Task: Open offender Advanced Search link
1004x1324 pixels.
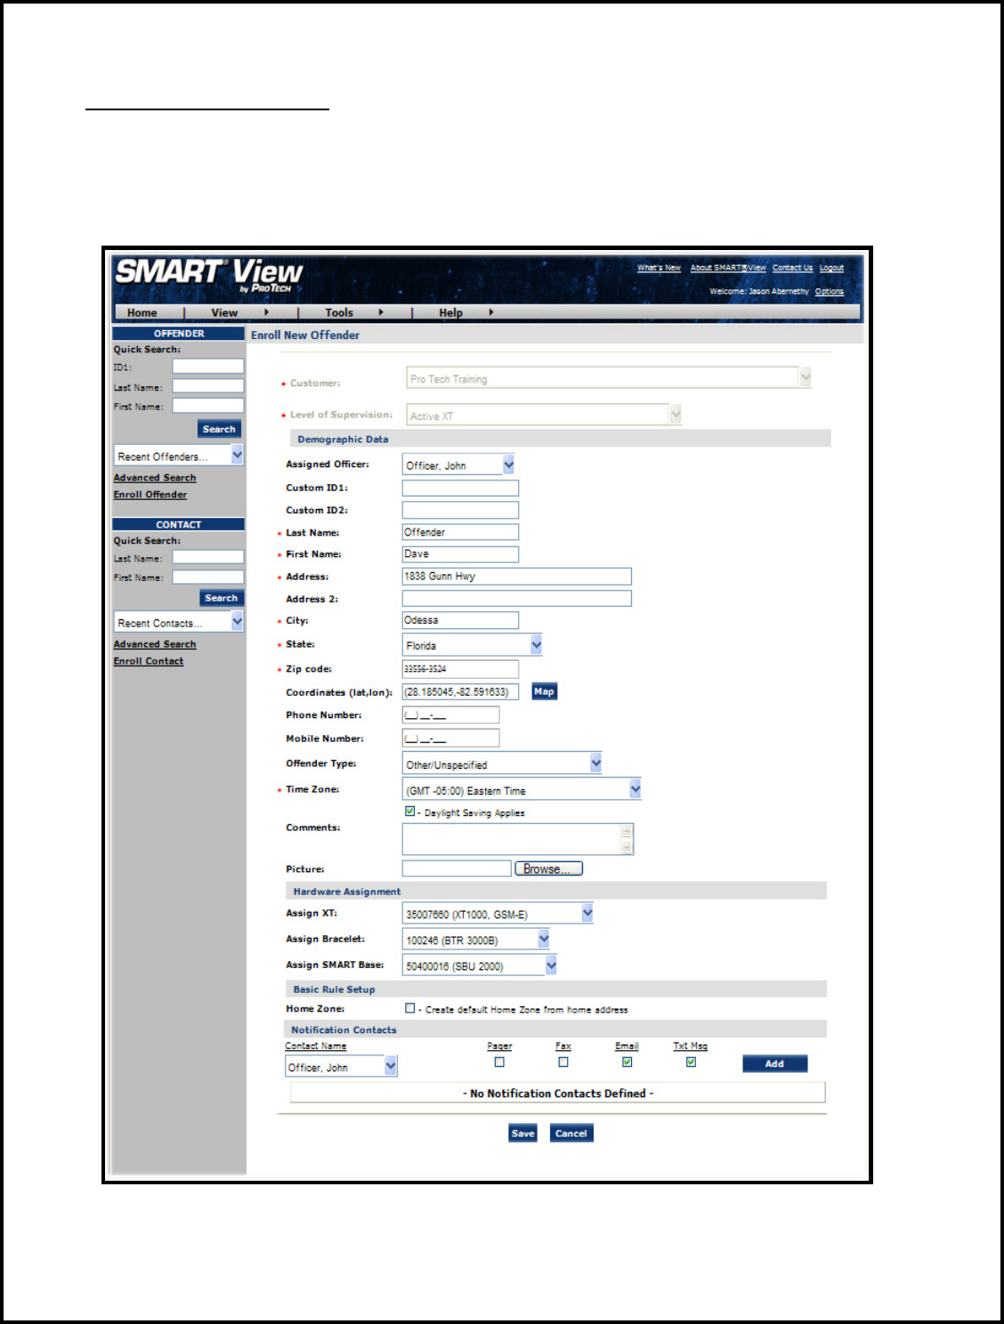Action: (x=155, y=478)
